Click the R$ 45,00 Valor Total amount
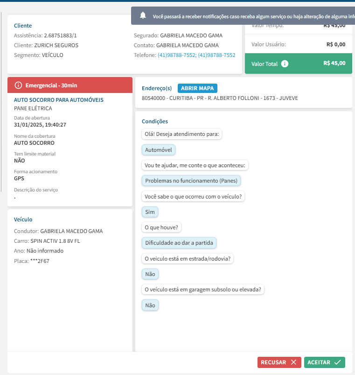Screen dimensions: 355x375 pos(334,64)
